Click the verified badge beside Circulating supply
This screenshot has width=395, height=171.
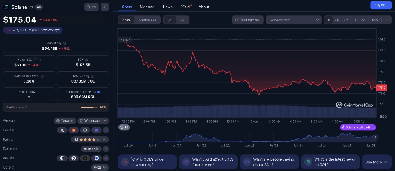click(x=98, y=92)
